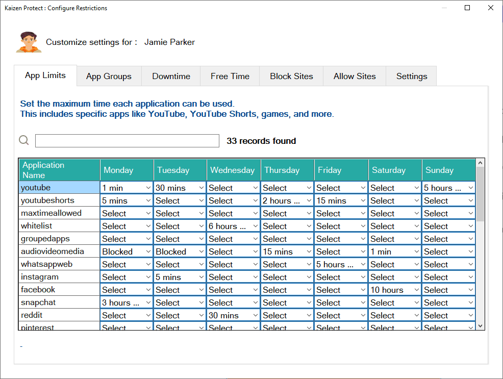The image size is (503, 379).
Task: Change the 2 hours limit for youtubeshorts Thursday
Action: [x=287, y=200]
